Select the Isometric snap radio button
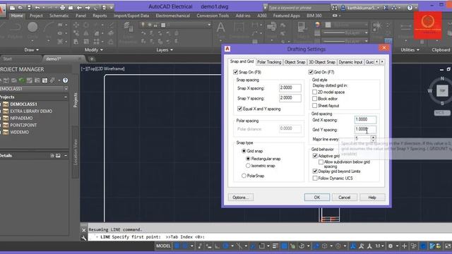 coord(248,166)
